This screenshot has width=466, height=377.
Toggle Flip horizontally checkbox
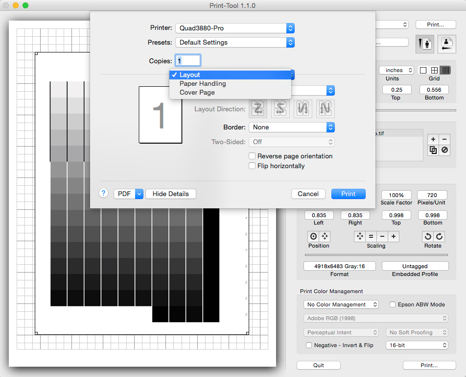(252, 166)
